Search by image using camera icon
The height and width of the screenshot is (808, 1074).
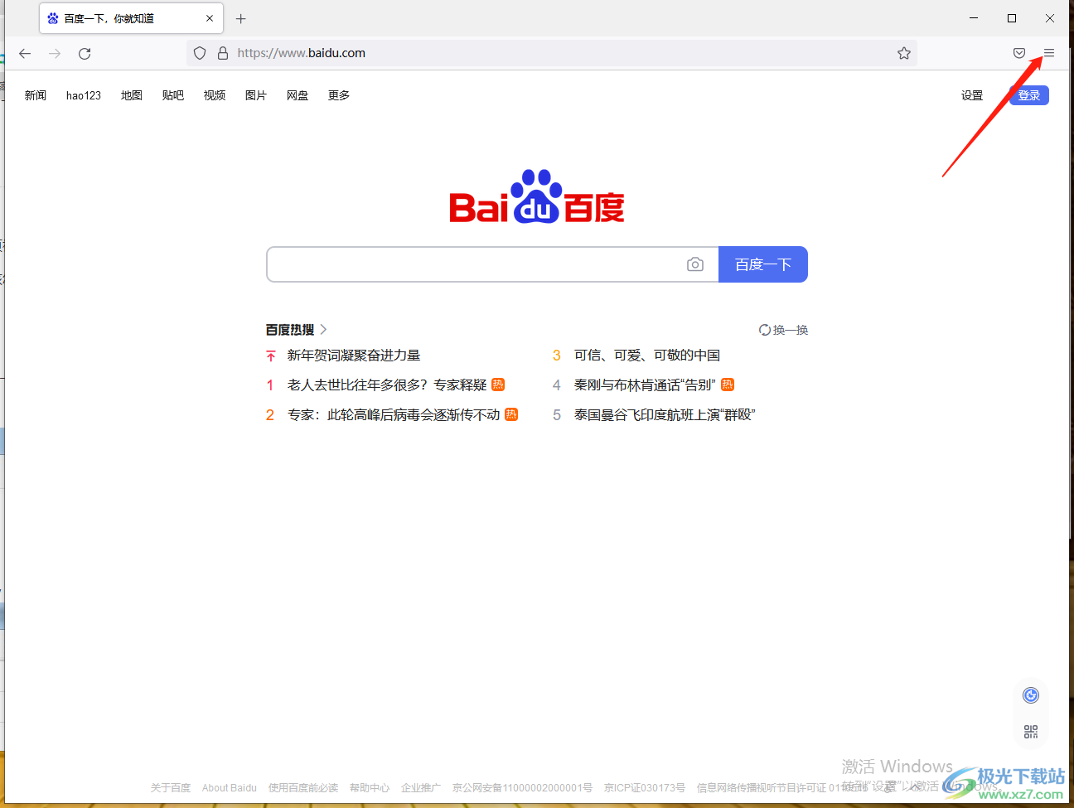click(695, 264)
